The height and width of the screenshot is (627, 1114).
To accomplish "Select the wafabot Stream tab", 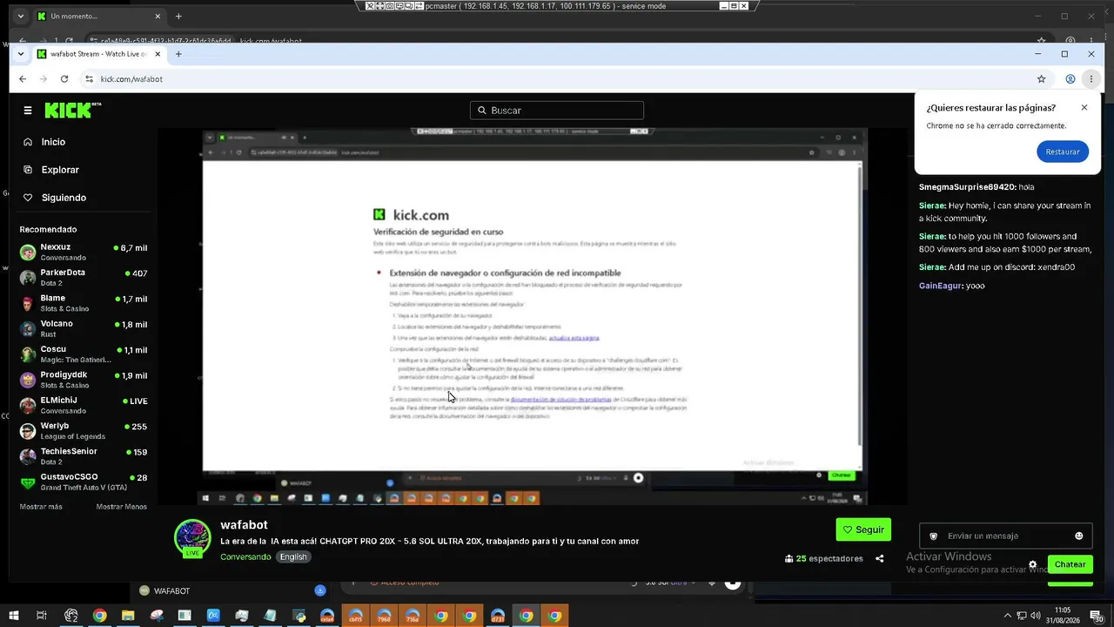I will tap(99, 54).
